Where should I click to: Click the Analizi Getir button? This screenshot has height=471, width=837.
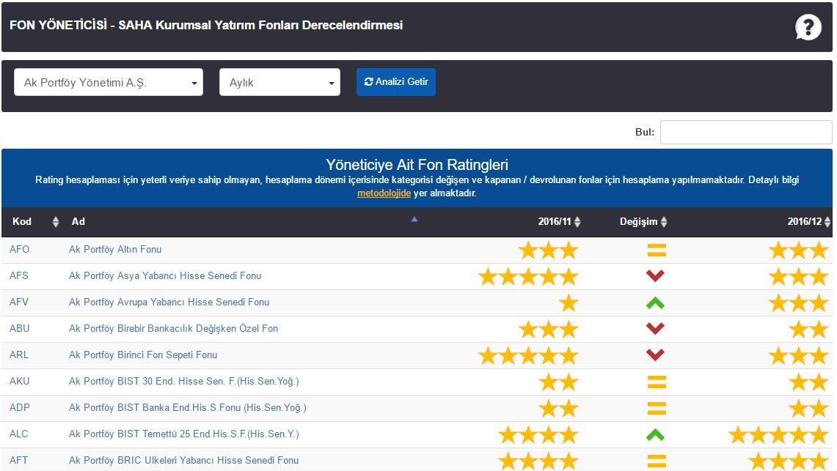point(396,81)
